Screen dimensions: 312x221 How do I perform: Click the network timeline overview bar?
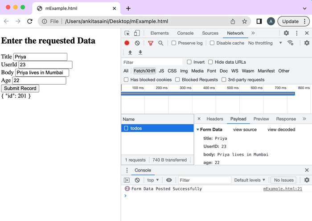(x=208, y=94)
